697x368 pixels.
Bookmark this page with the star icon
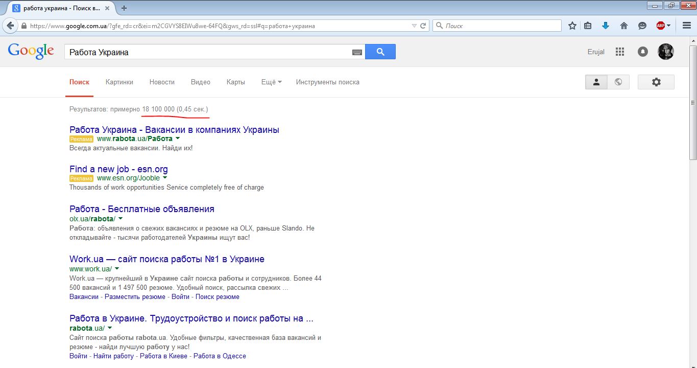pyautogui.click(x=572, y=26)
